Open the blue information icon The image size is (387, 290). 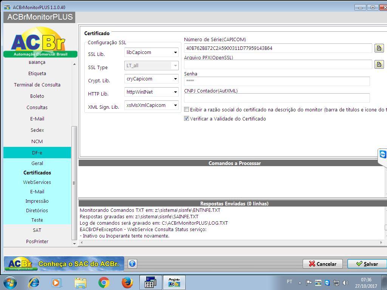(132, 264)
